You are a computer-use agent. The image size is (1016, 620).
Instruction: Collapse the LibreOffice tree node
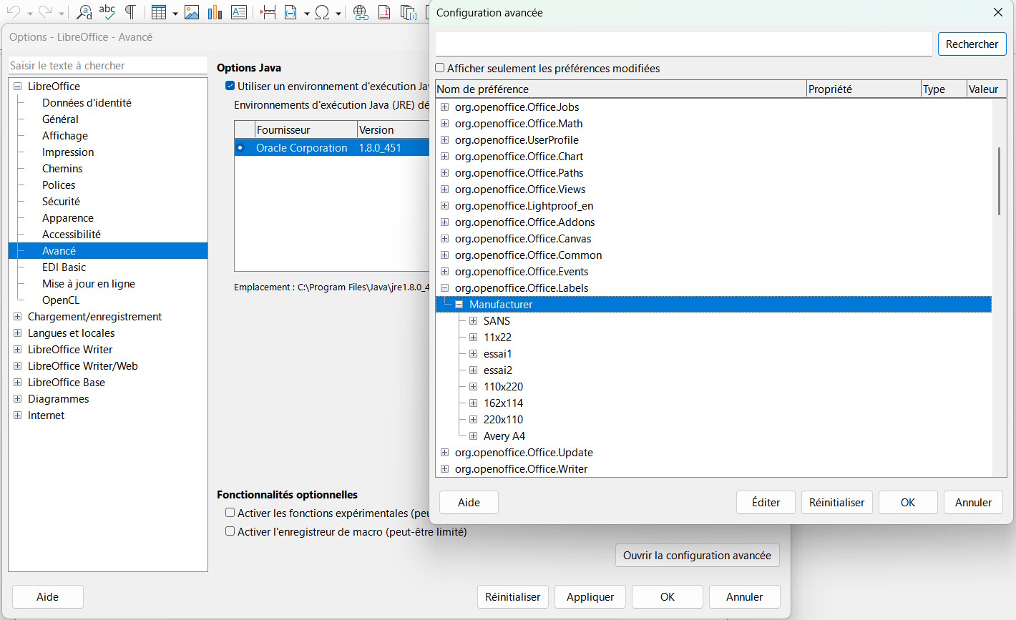(18, 86)
